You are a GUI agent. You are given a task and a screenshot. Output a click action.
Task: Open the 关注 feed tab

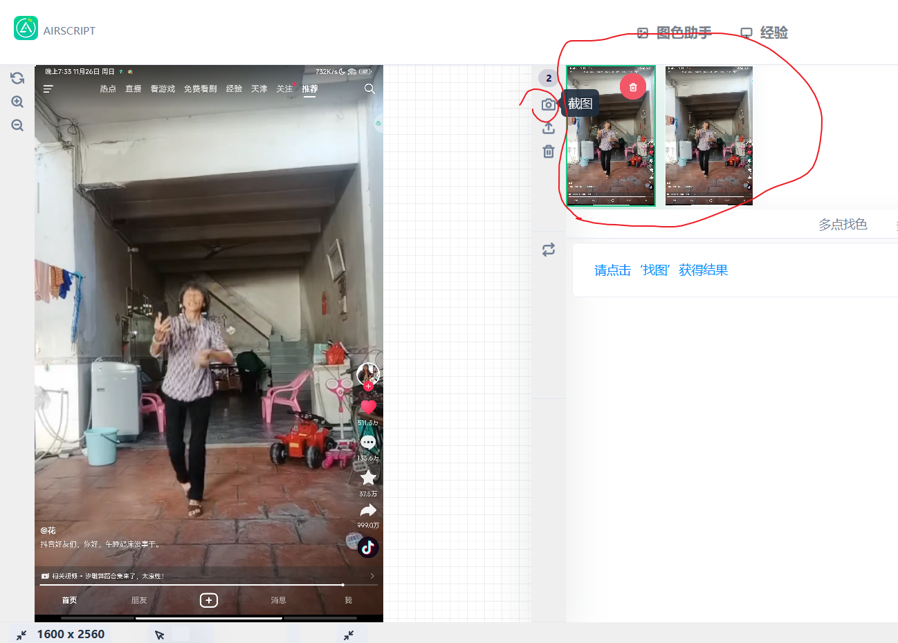[x=284, y=89]
